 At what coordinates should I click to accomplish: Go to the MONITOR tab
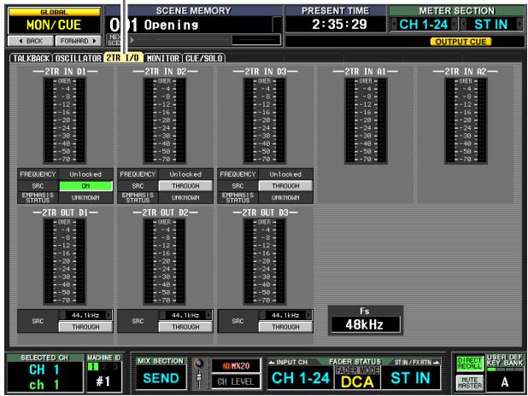(x=163, y=58)
